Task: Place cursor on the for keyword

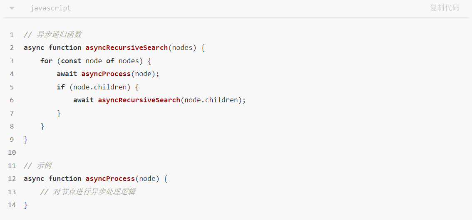Action: pos(46,61)
